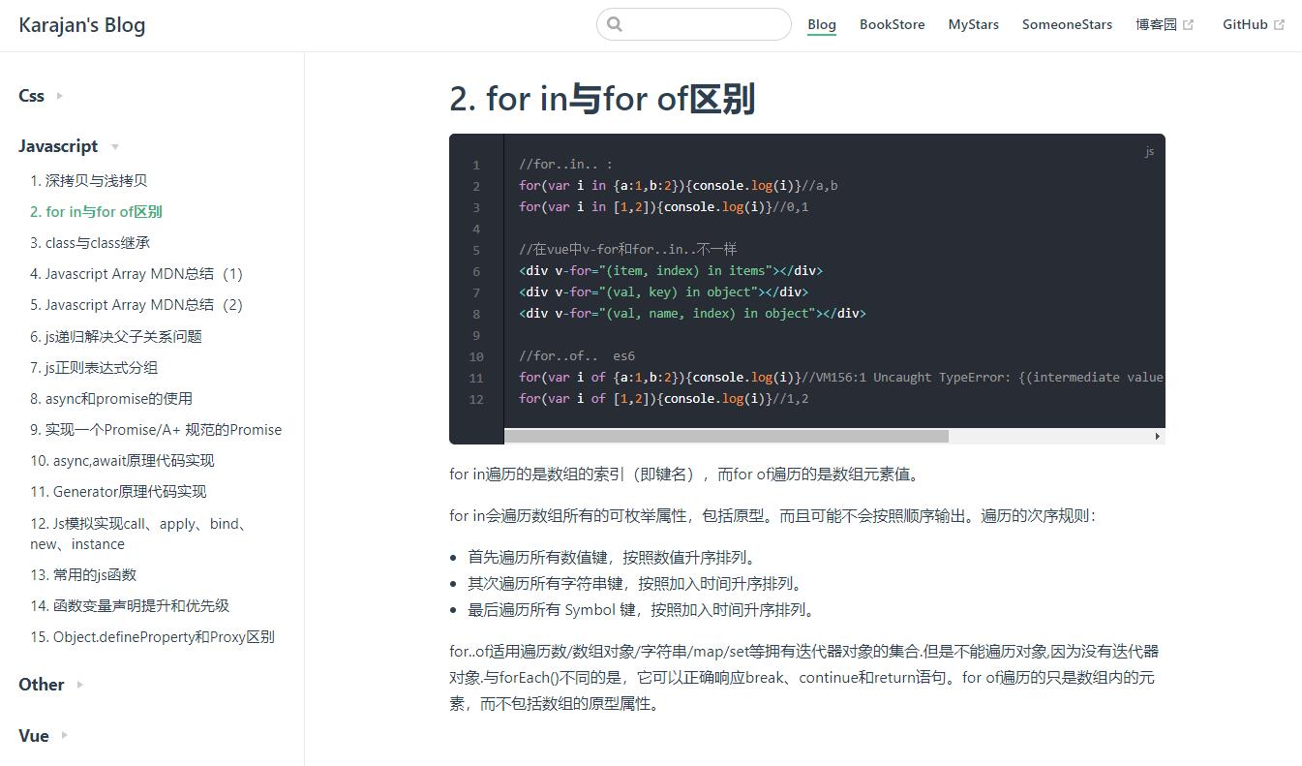
Task: Open article 14. 函数变量声明提升和优先级
Action: (130, 605)
